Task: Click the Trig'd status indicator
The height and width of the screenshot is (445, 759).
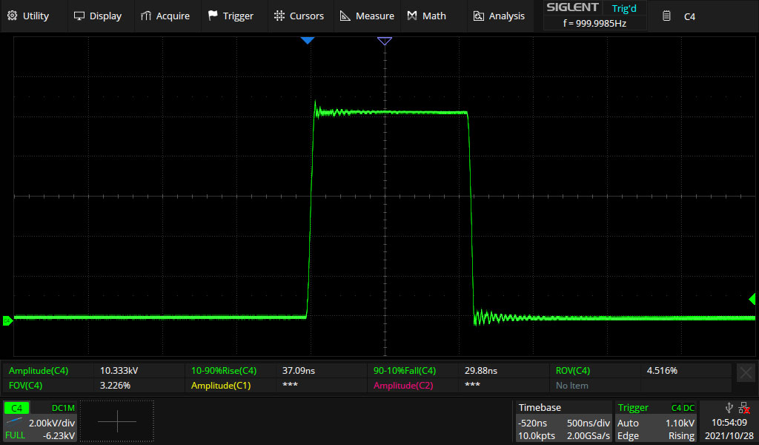Action: pyautogui.click(x=624, y=8)
